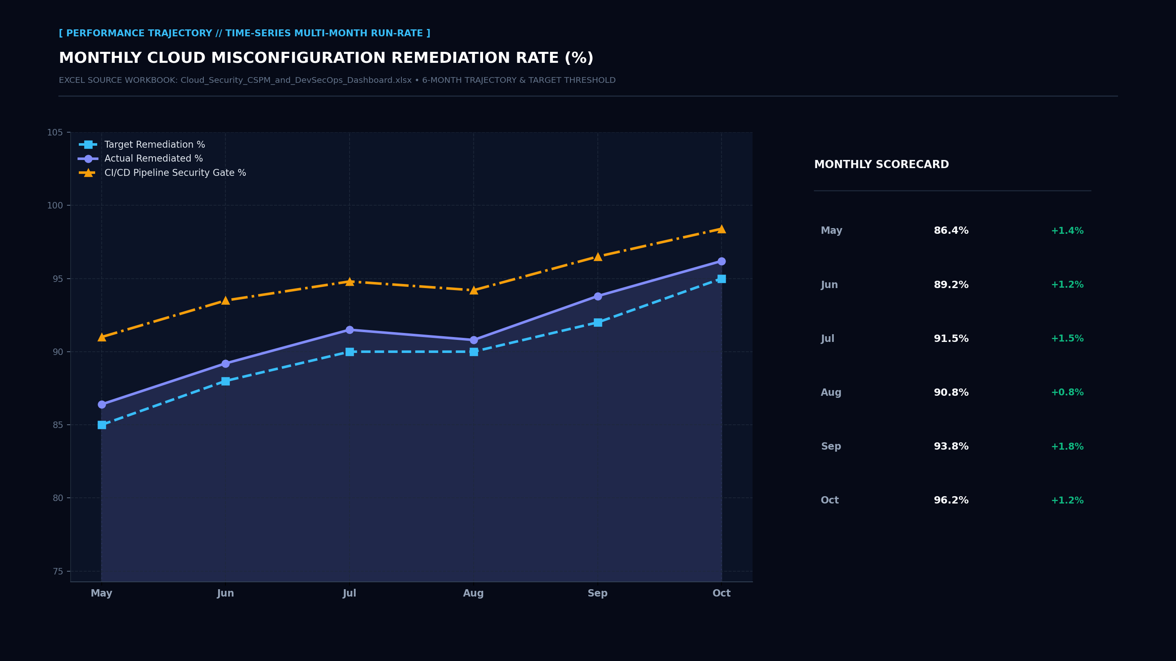Select the Jul row label in scorecard
Image resolution: width=1176 pixels, height=661 pixels.
click(x=827, y=339)
